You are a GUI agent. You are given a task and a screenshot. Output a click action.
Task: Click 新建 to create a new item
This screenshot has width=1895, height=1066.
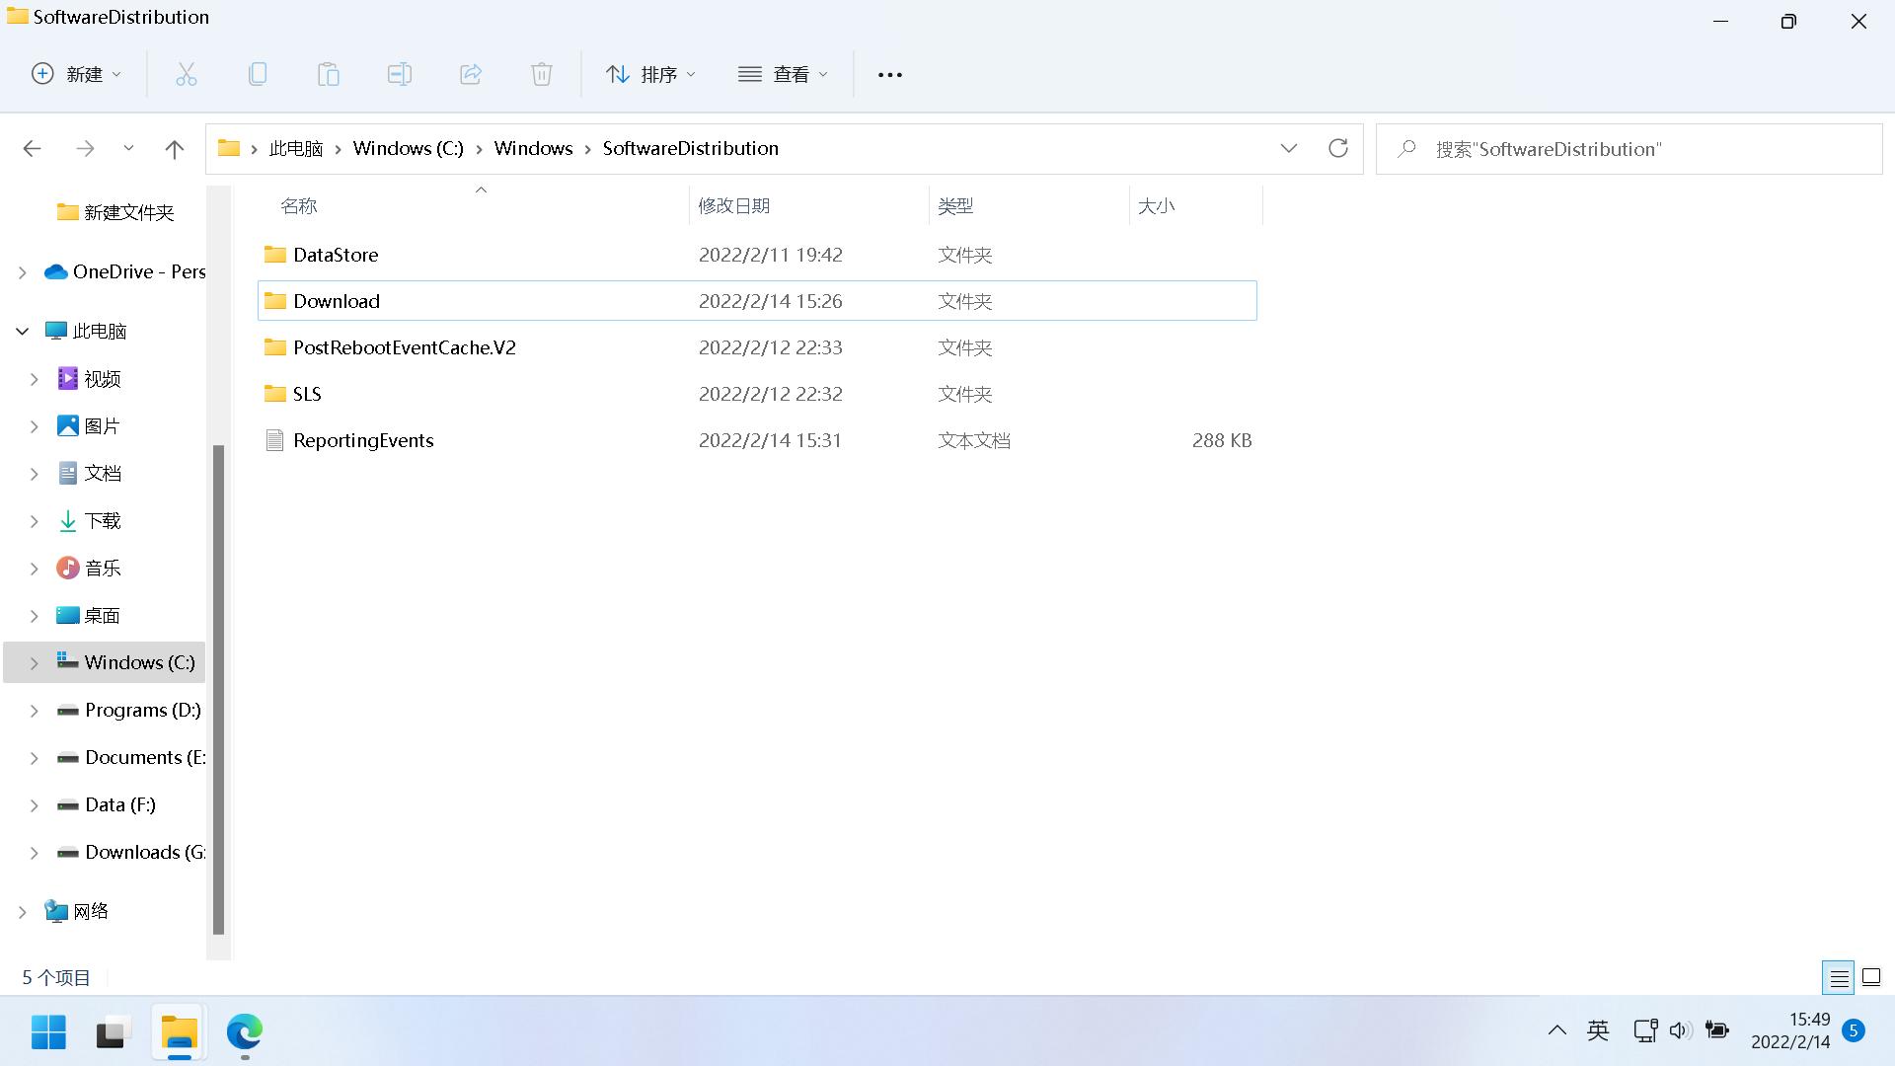[76, 74]
